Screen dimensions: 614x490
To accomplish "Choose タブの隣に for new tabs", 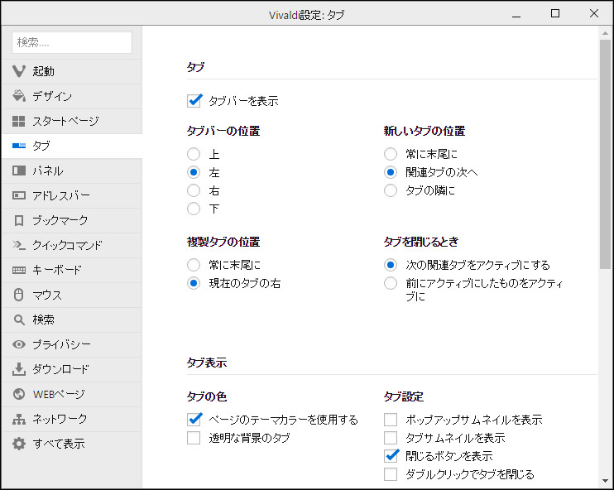I will pos(391,190).
